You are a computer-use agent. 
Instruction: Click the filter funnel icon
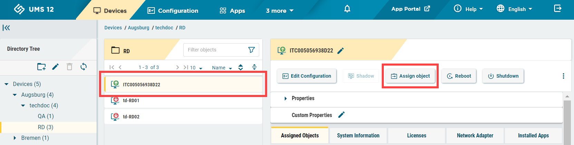tap(252, 50)
